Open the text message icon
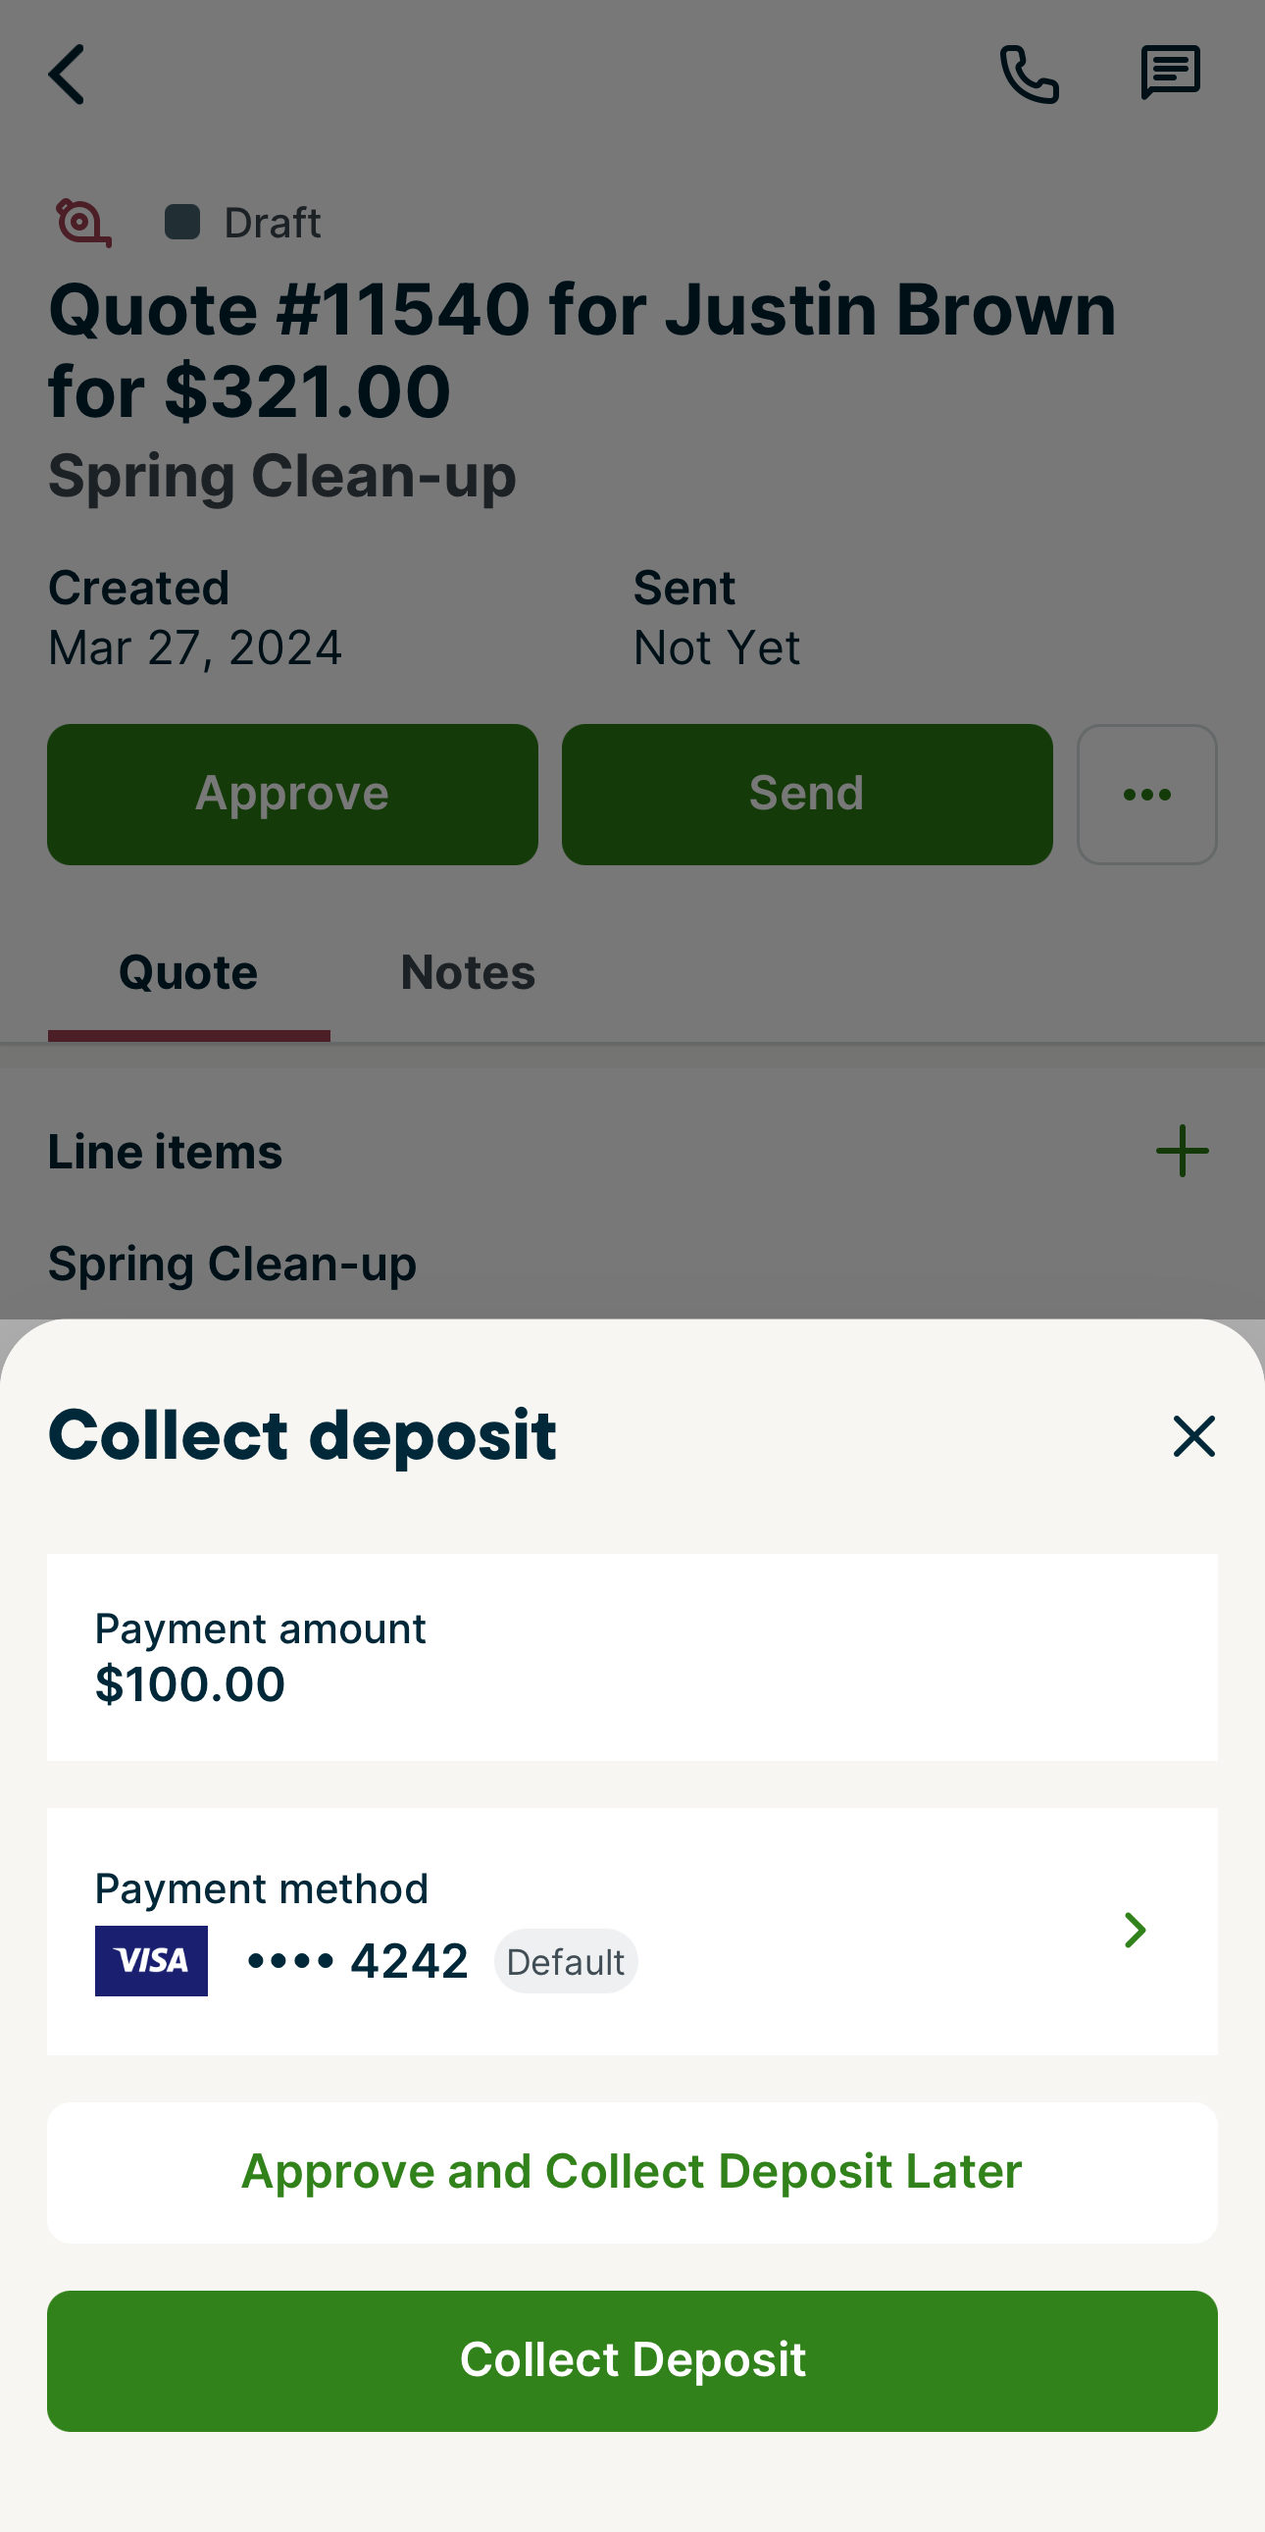Screen dimensions: 1265x2532 [1170, 74]
